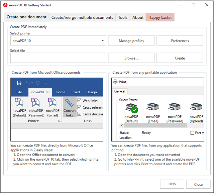Open the Tools tab
This screenshot has height=193, width=214.
pyautogui.click(x=123, y=17)
